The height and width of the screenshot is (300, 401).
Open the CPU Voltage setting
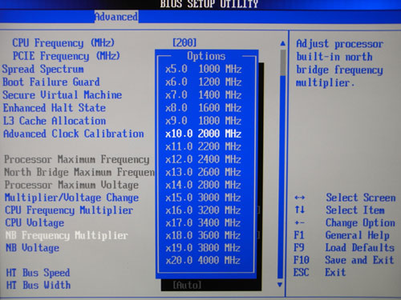tap(34, 223)
